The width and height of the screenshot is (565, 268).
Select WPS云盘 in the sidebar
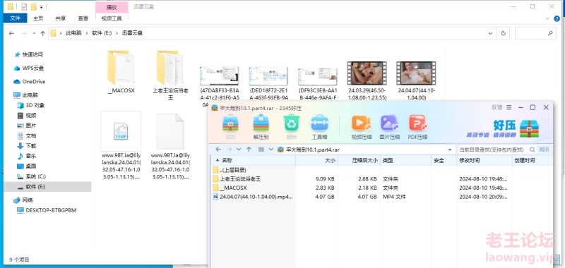[32, 68]
